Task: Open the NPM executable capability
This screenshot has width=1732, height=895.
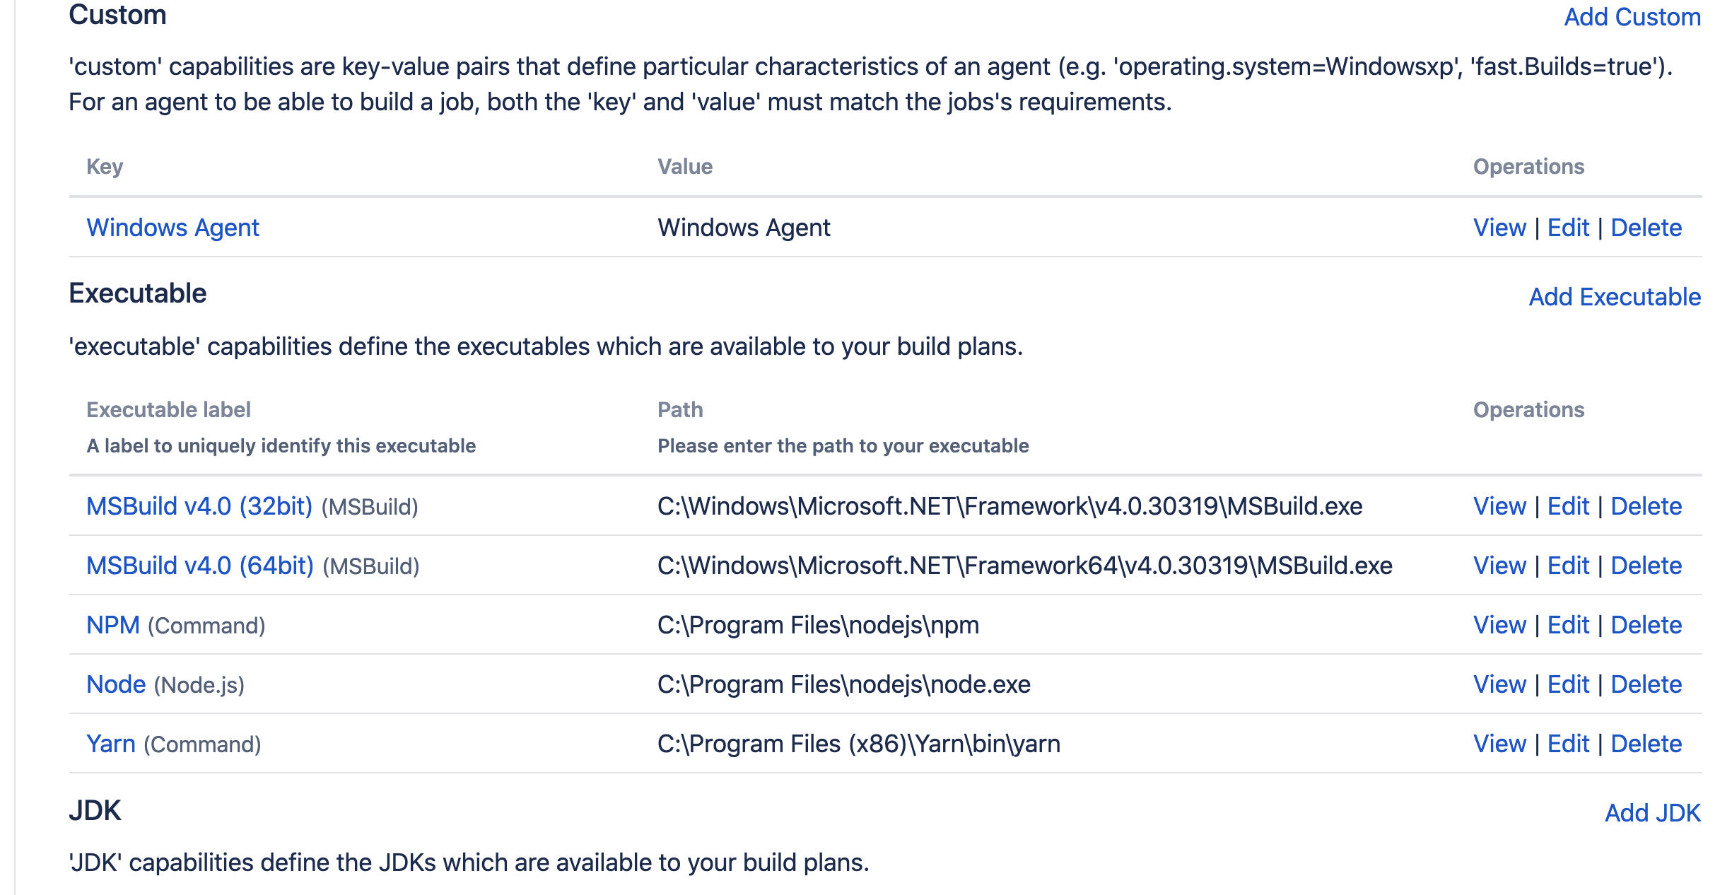Action: [113, 625]
